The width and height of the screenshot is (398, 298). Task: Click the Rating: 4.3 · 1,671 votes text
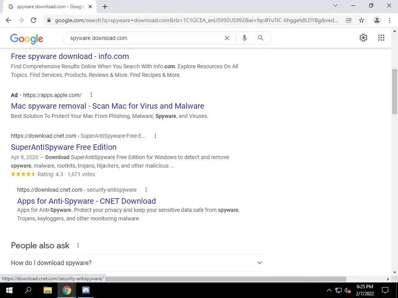(66, 174)
